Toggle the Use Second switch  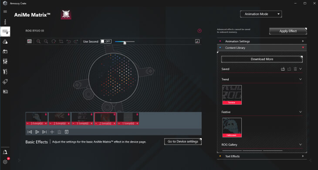click(106, 41)
